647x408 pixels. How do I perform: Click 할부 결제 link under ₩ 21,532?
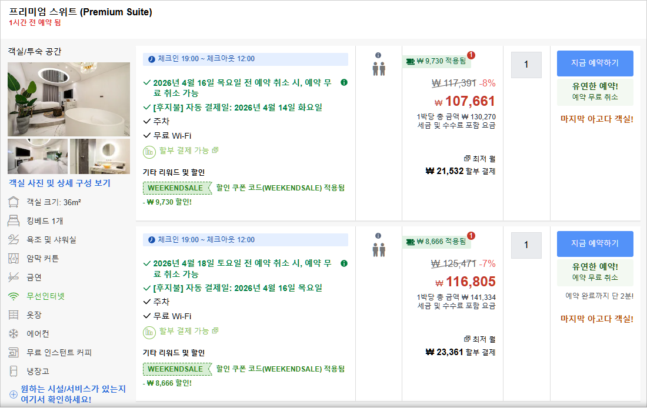[480, 172]
